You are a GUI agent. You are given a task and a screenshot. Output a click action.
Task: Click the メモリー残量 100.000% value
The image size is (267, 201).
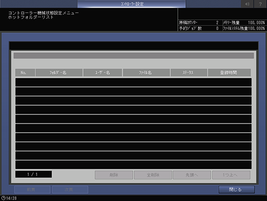point(256,23)
